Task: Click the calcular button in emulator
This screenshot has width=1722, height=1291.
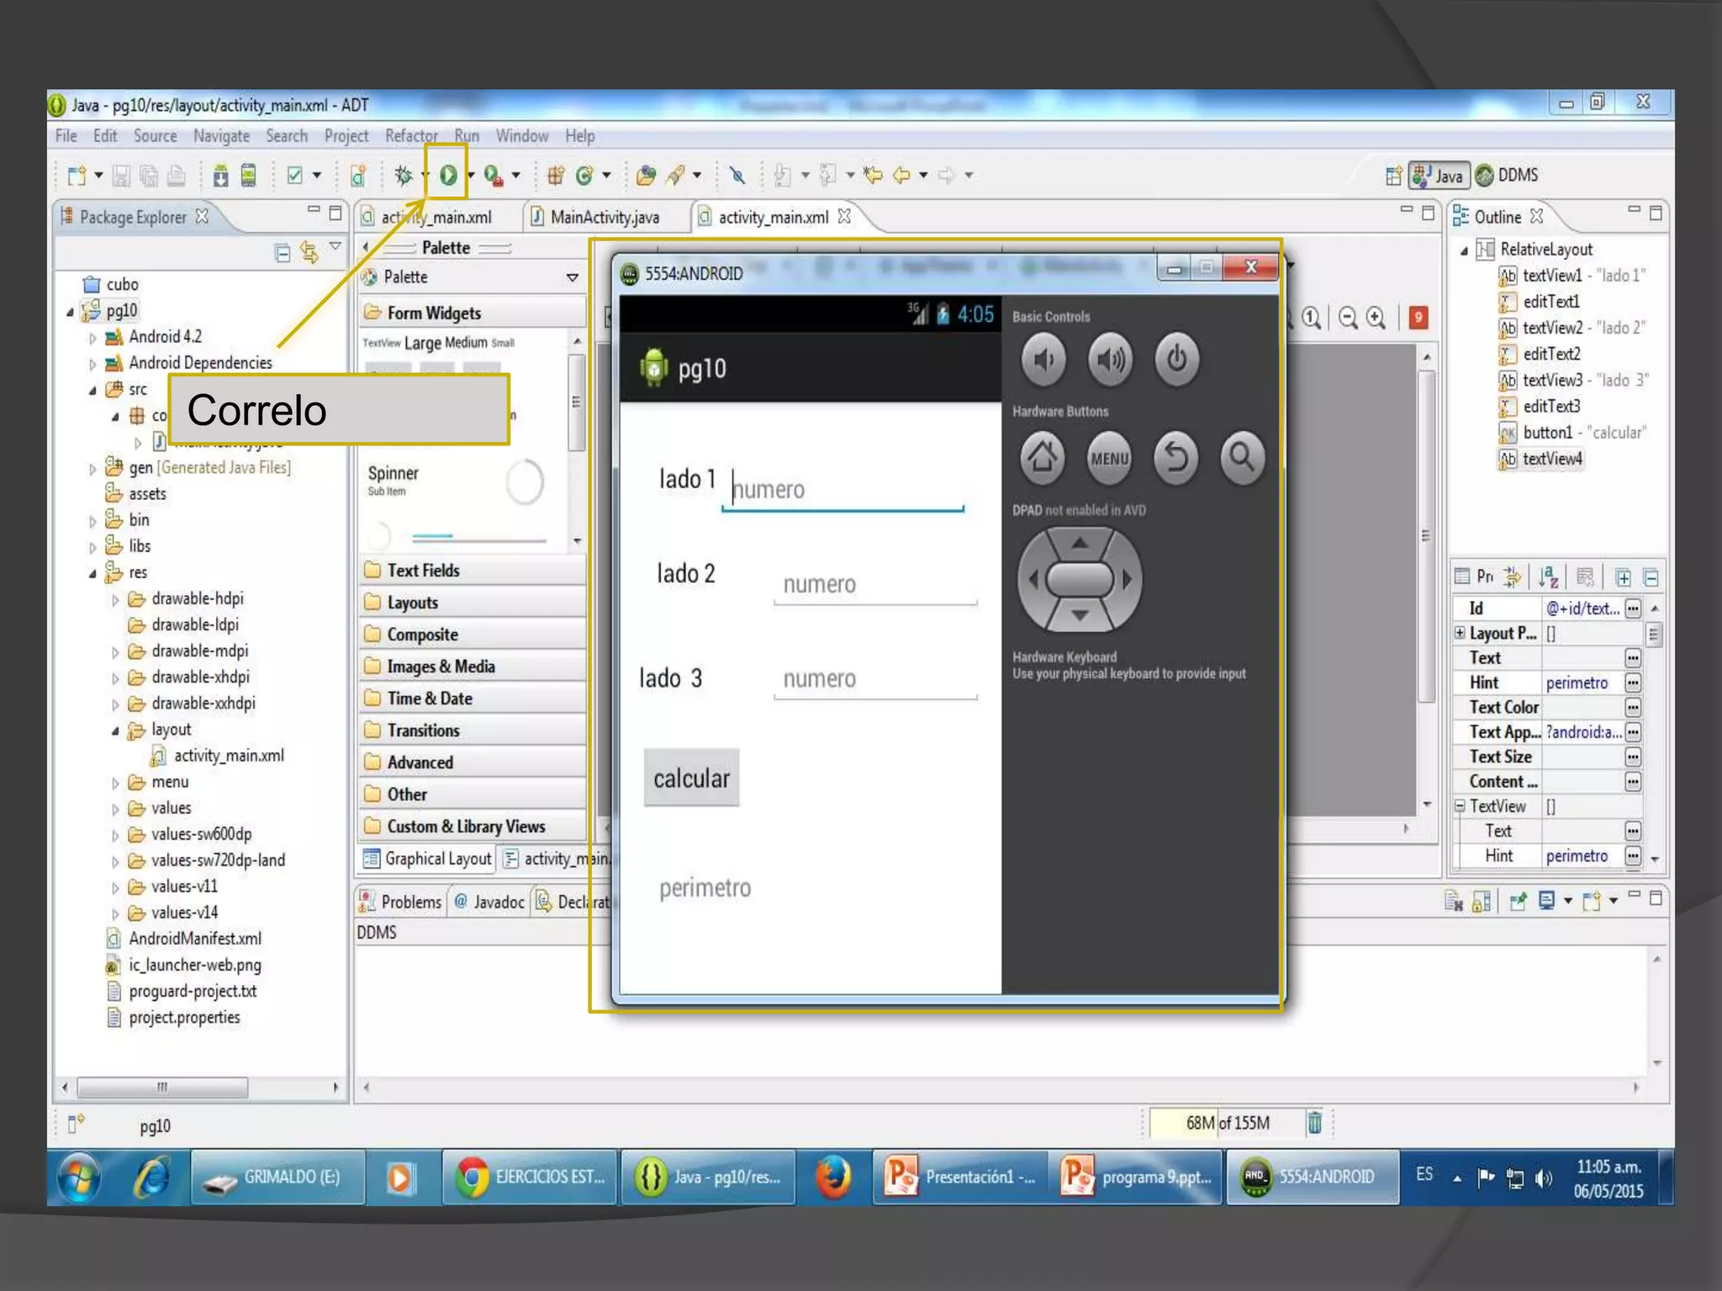Action: point(691,778)
